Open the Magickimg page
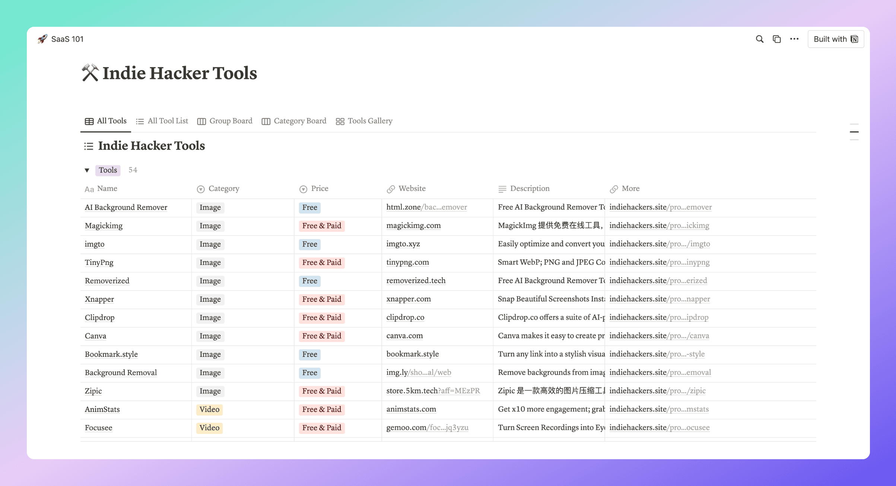896x486 pixels. coord(104,226)
